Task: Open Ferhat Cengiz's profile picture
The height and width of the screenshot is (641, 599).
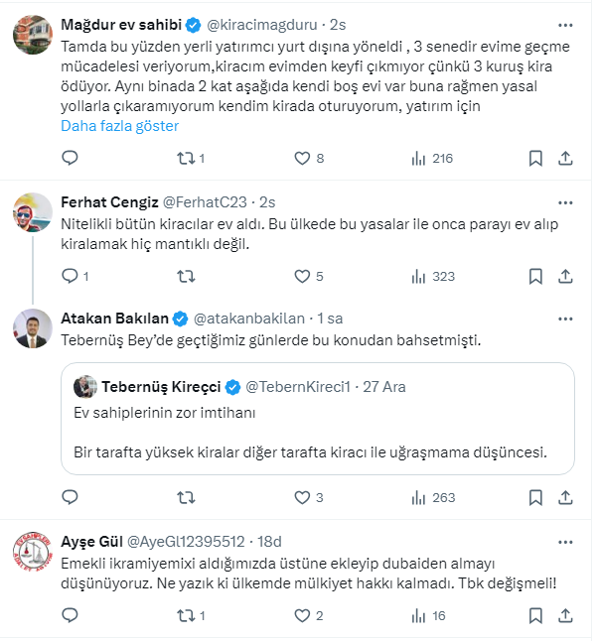Action: (33, 211)
